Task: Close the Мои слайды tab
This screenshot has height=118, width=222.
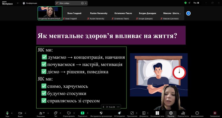Action: (x=86, y=3)
